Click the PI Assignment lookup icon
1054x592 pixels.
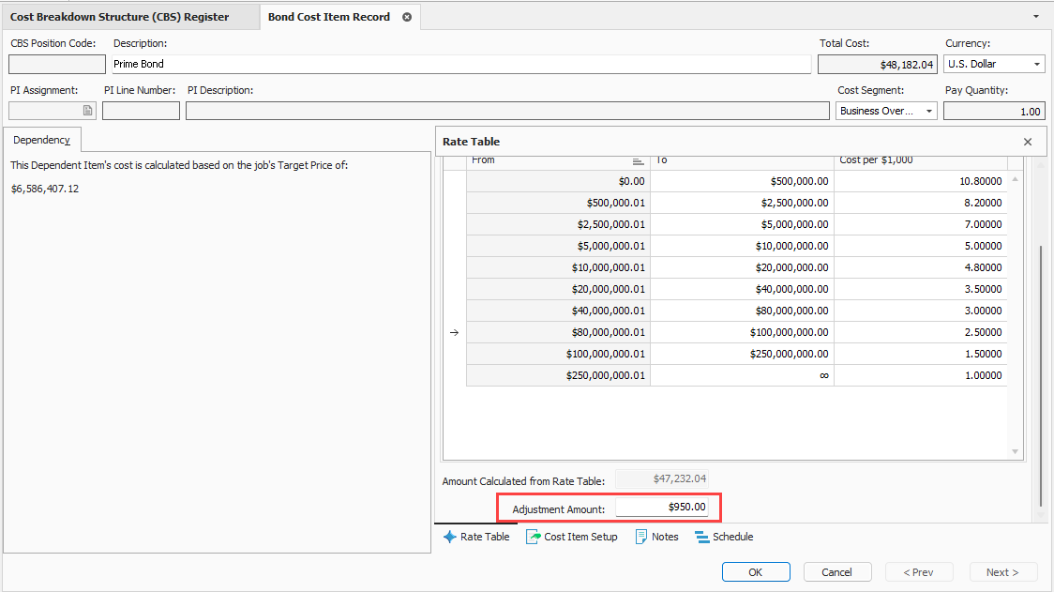click(x=88, y=111)
